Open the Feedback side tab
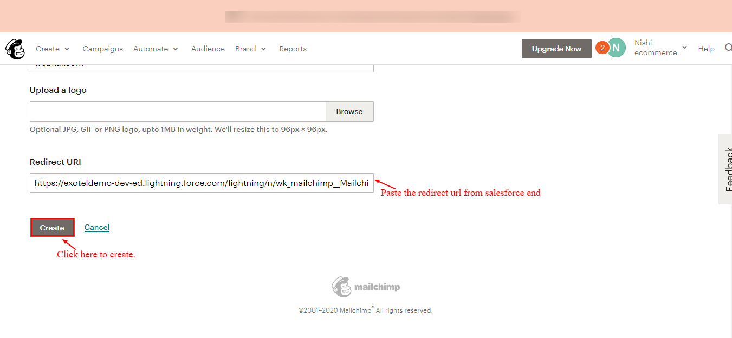This screenshot has height=338, width=732. [x=725, y=169]
